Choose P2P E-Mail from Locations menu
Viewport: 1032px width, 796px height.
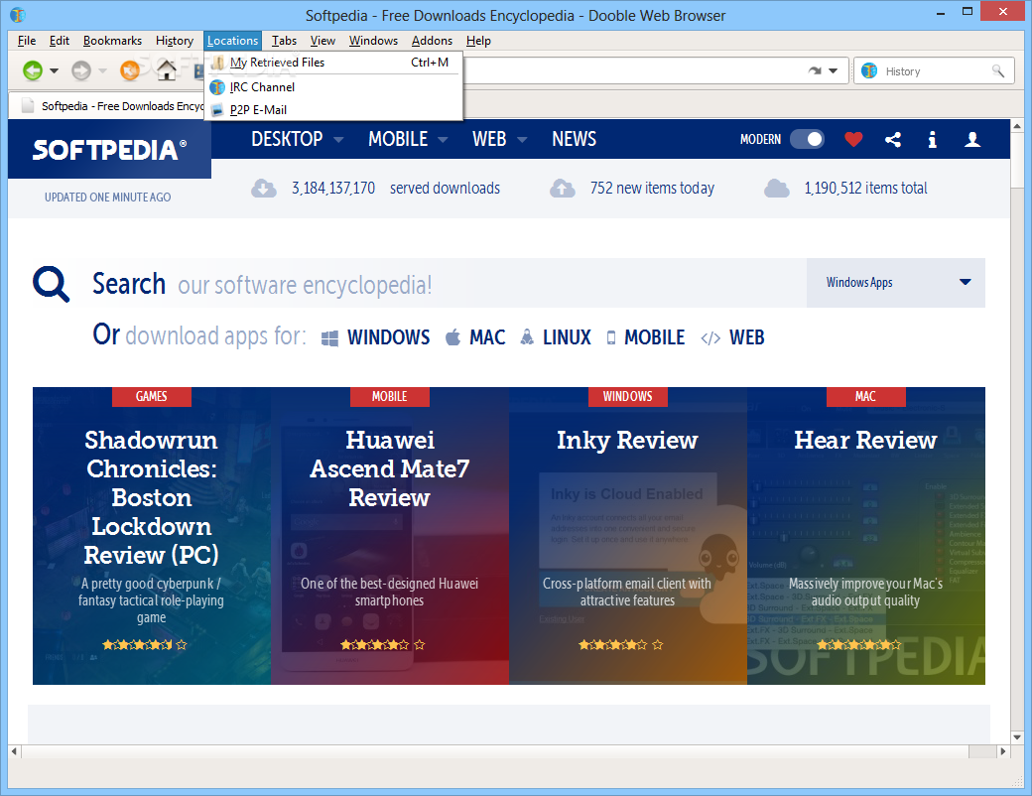[333, 110]
